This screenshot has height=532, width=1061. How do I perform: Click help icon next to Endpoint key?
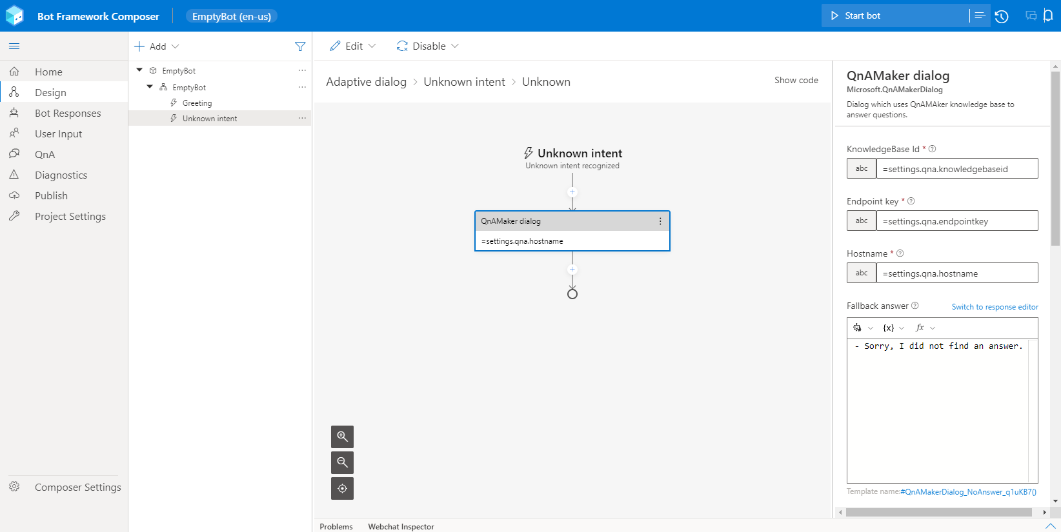tap(911, 201)
